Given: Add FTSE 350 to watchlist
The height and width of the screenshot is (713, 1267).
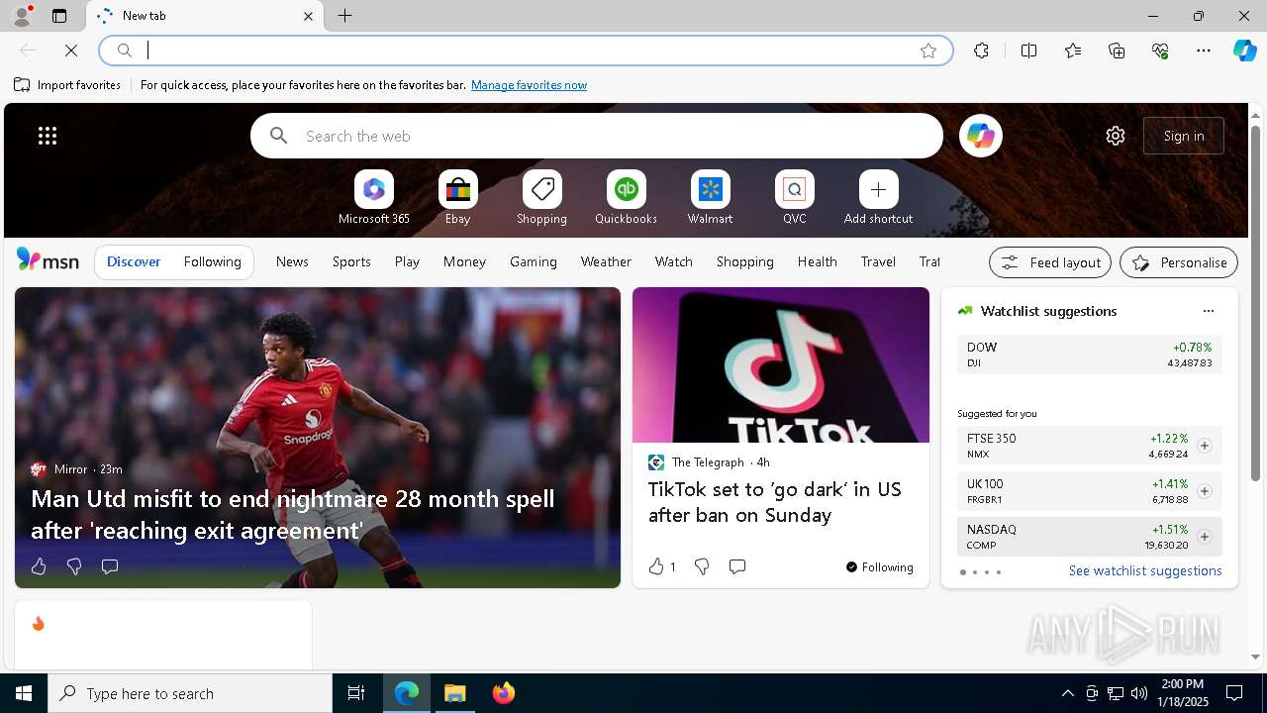Looking at the screenshot, I should pos(1204,446).
